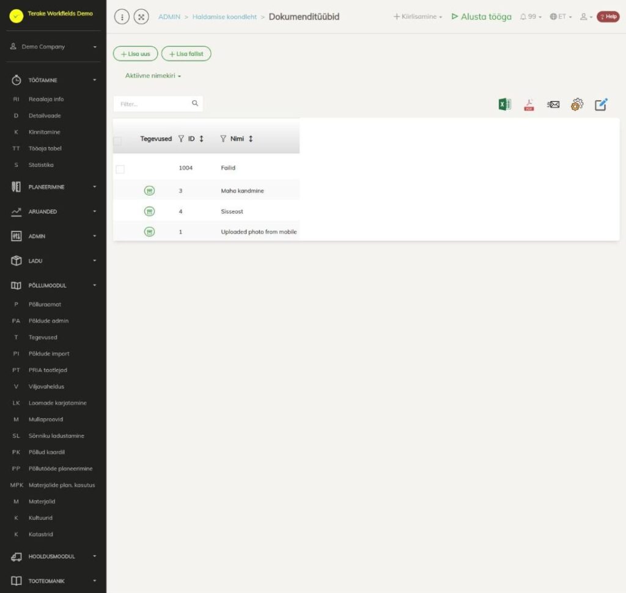
Task: Click action icon for Uploaded photo row
Action: click(149, 231)
